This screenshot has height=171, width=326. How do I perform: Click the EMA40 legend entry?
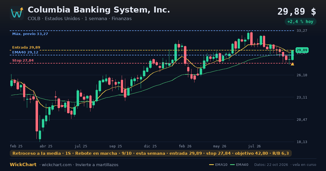[x=239, y=165]
